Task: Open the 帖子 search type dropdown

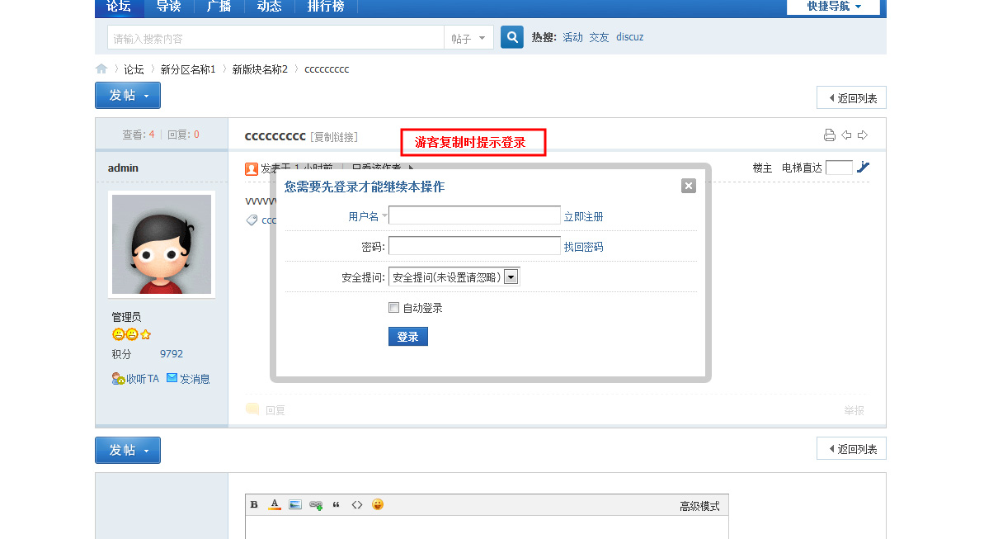Action: click(x=468, y=38)
